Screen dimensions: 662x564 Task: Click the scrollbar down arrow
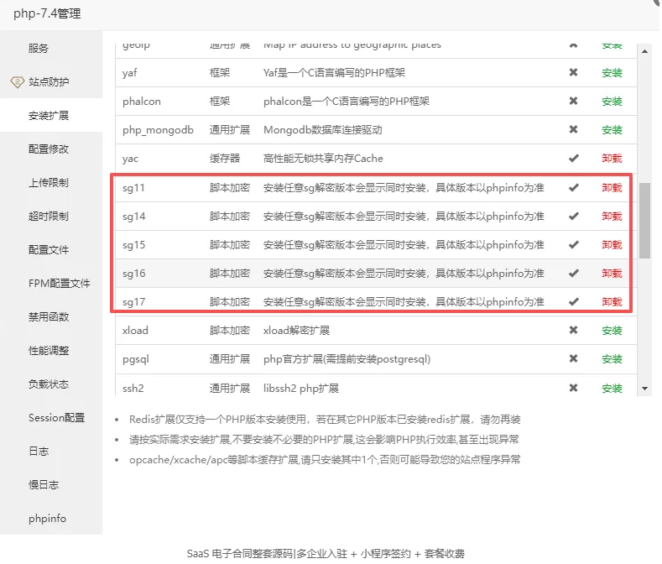point(644,389)
